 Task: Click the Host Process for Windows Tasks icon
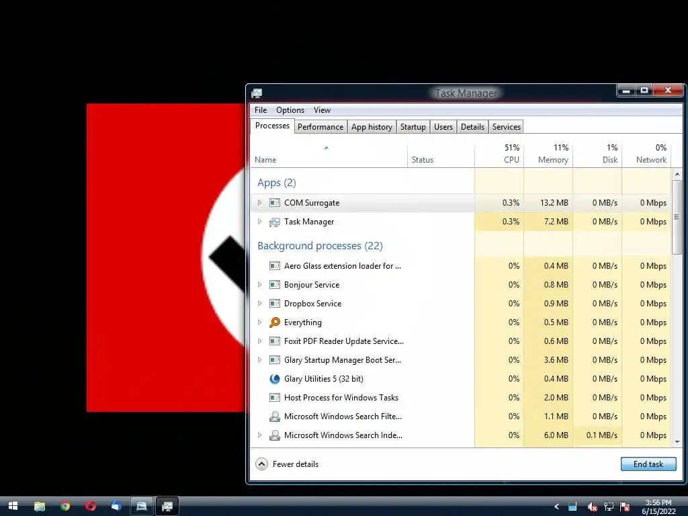tap(275, 398)
